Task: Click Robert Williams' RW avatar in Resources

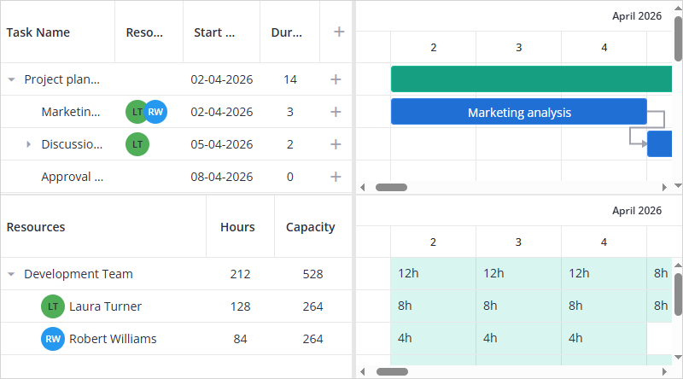Action: tap(53, 339)
